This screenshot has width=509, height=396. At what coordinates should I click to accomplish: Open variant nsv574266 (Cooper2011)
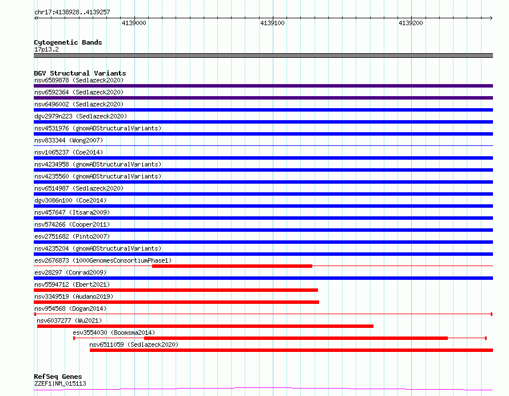click(x=72, y=224)
